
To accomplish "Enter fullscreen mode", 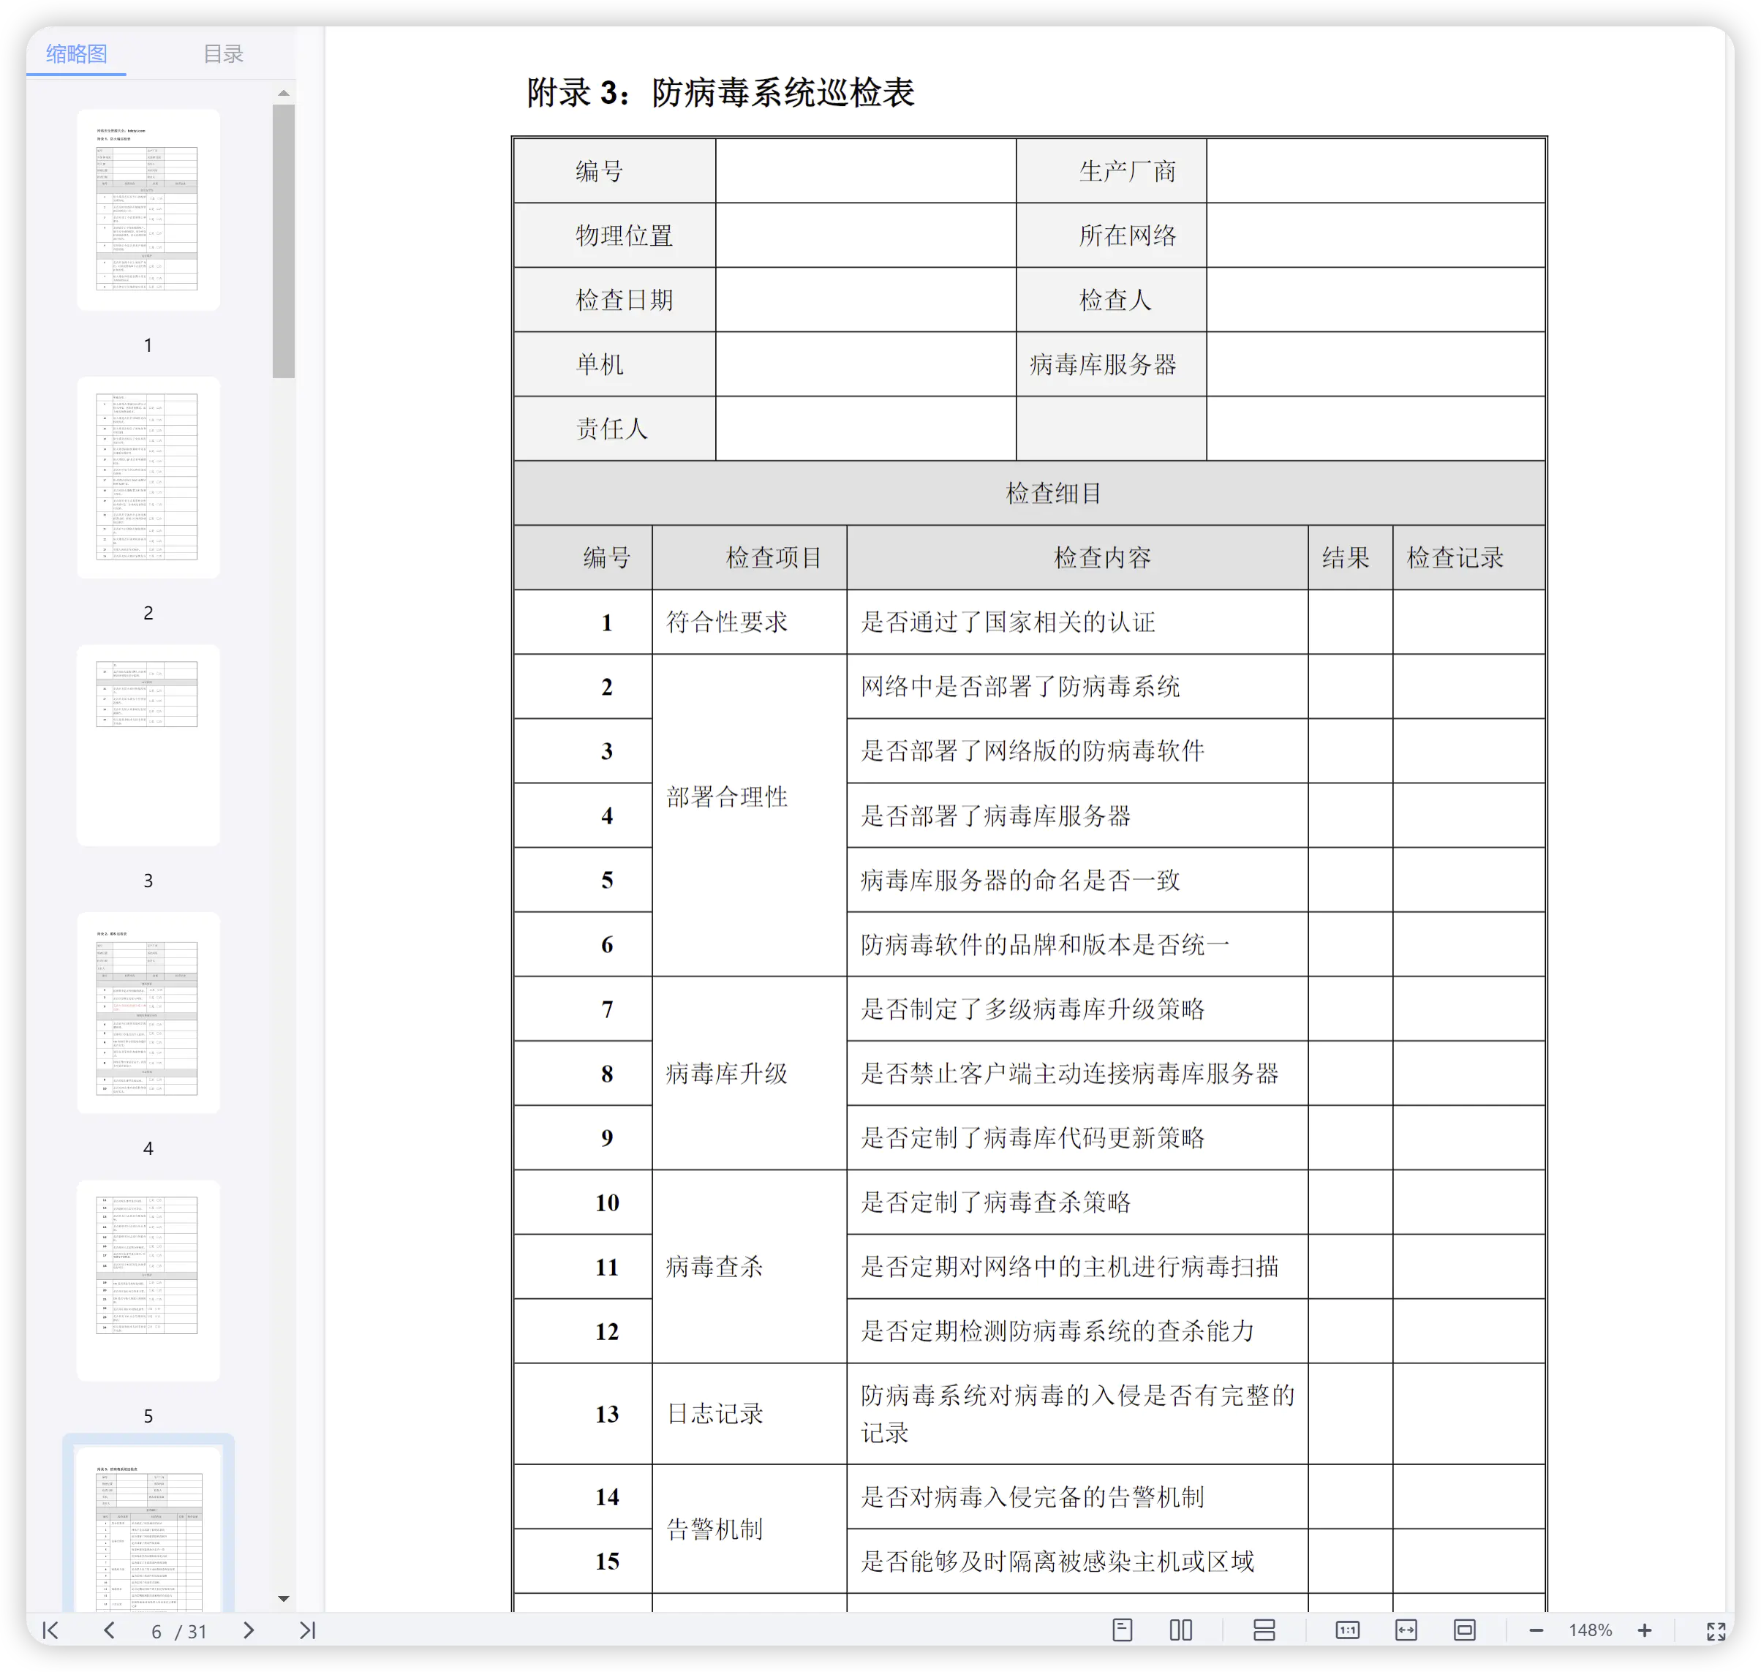I will [x=1716, y=1631].
